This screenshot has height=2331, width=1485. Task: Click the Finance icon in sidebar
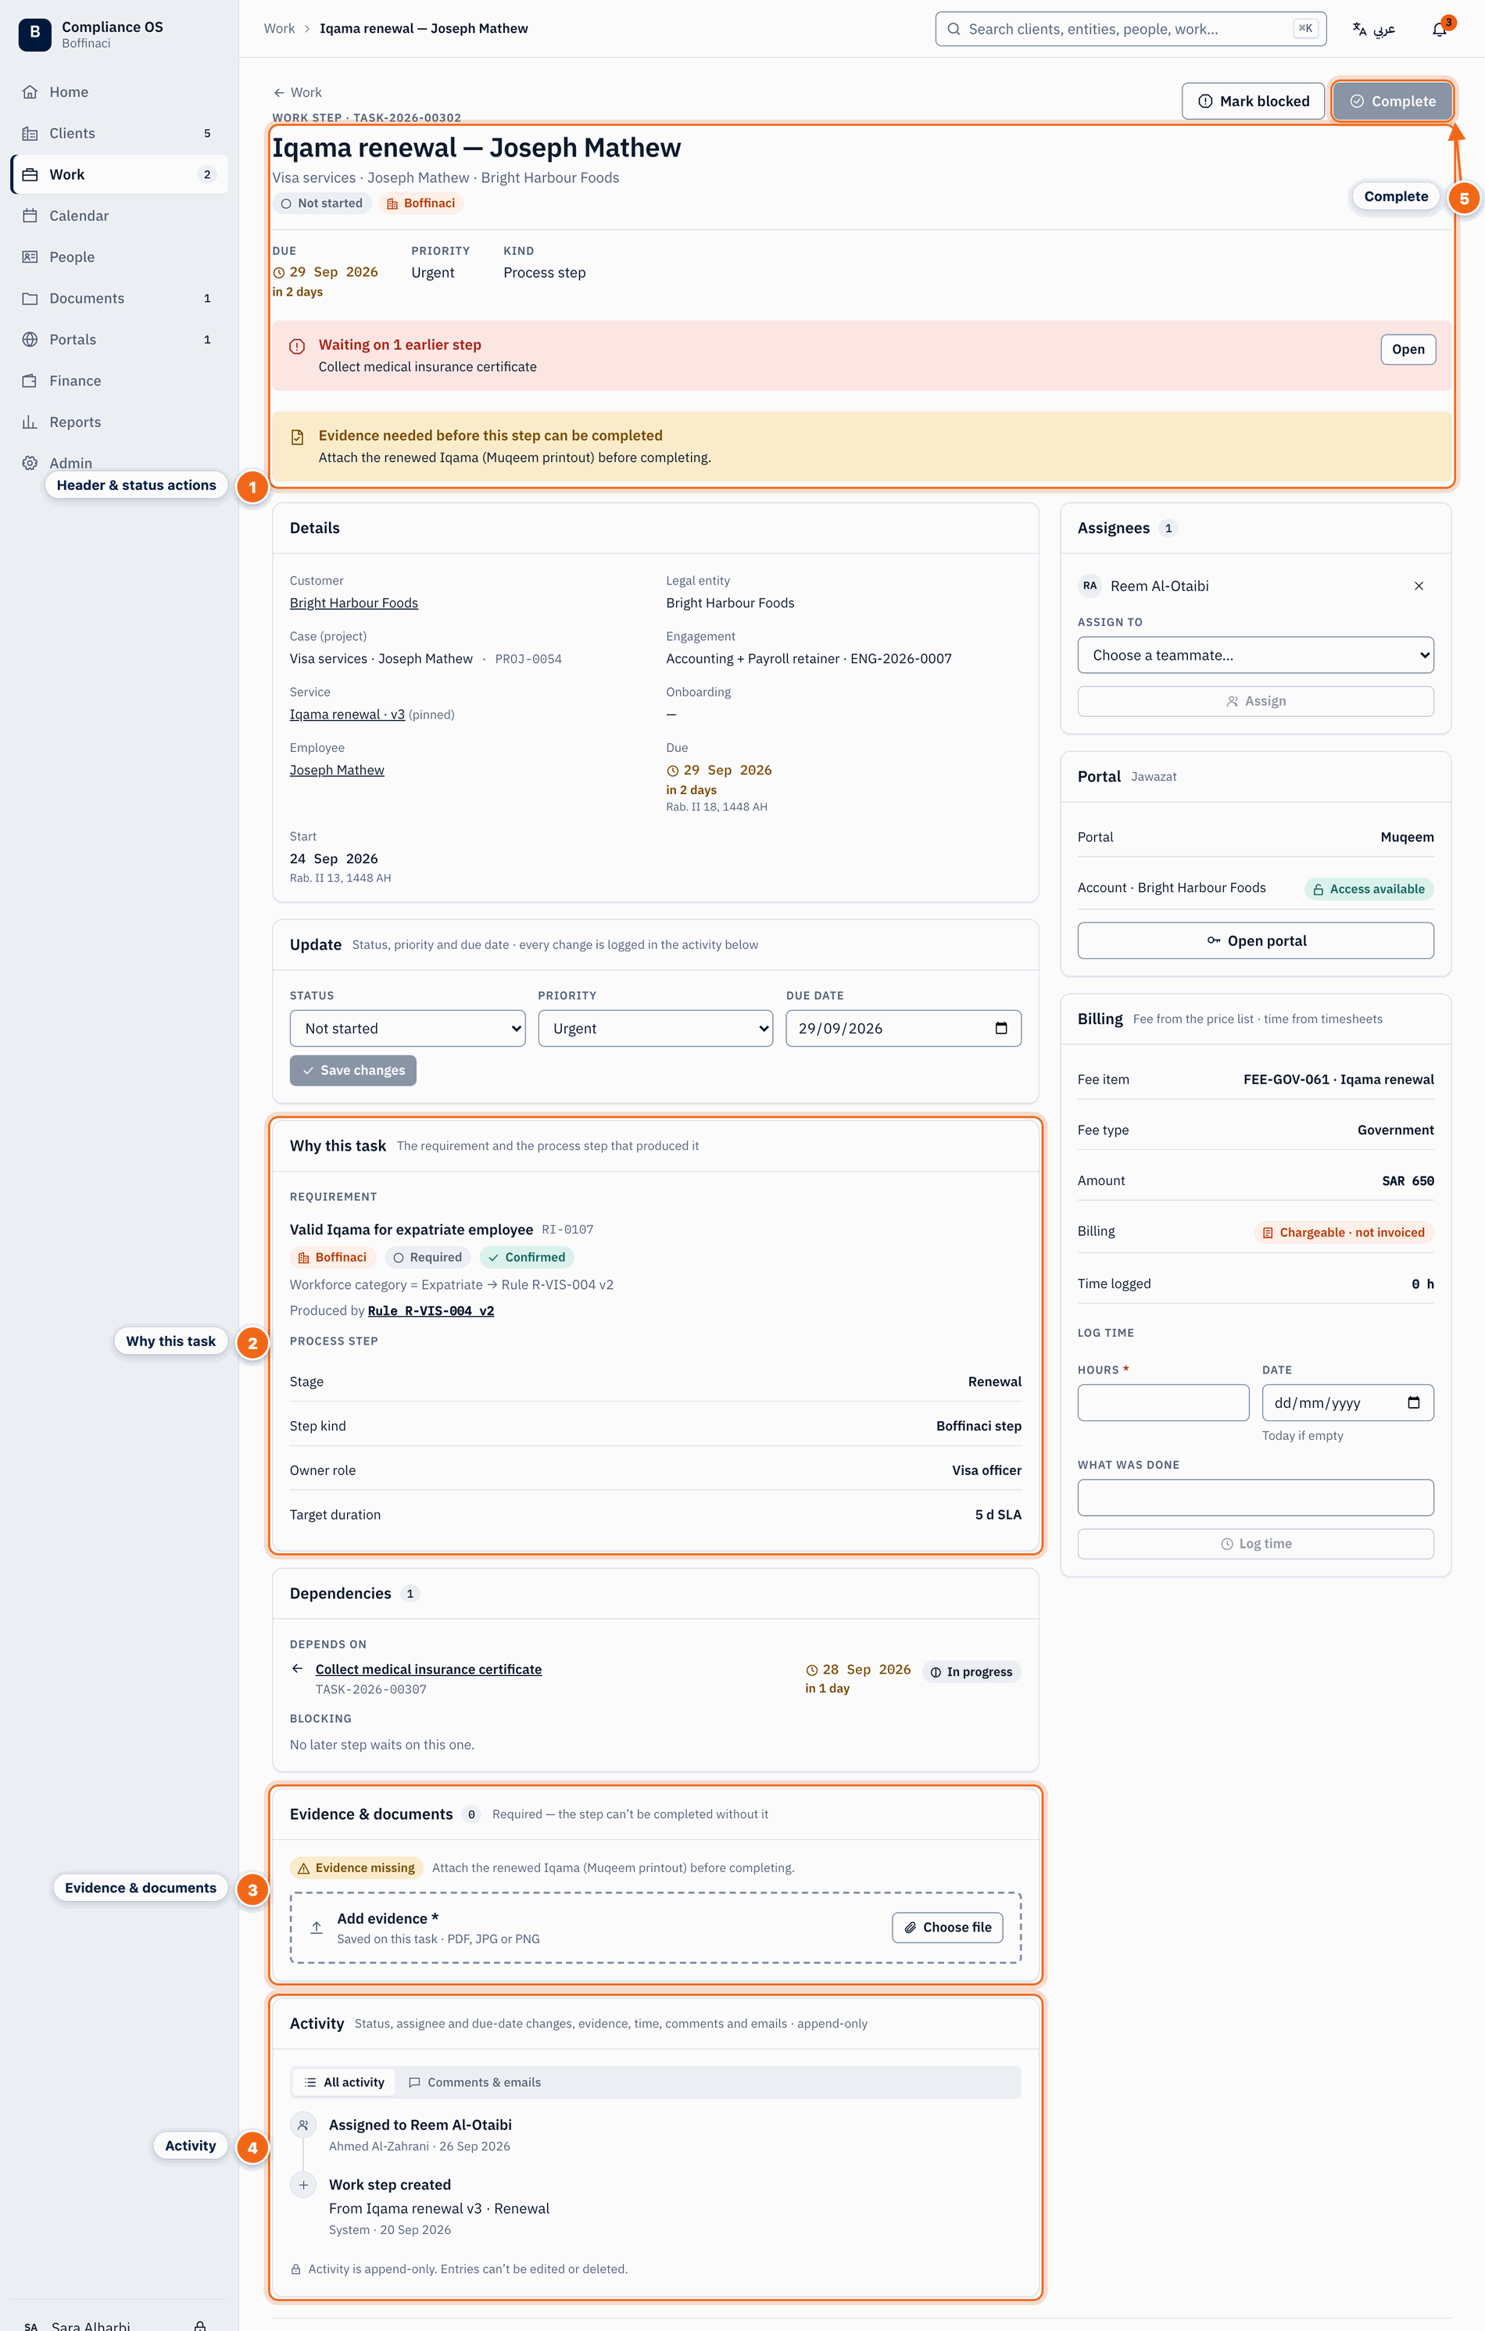pos(30,381)
